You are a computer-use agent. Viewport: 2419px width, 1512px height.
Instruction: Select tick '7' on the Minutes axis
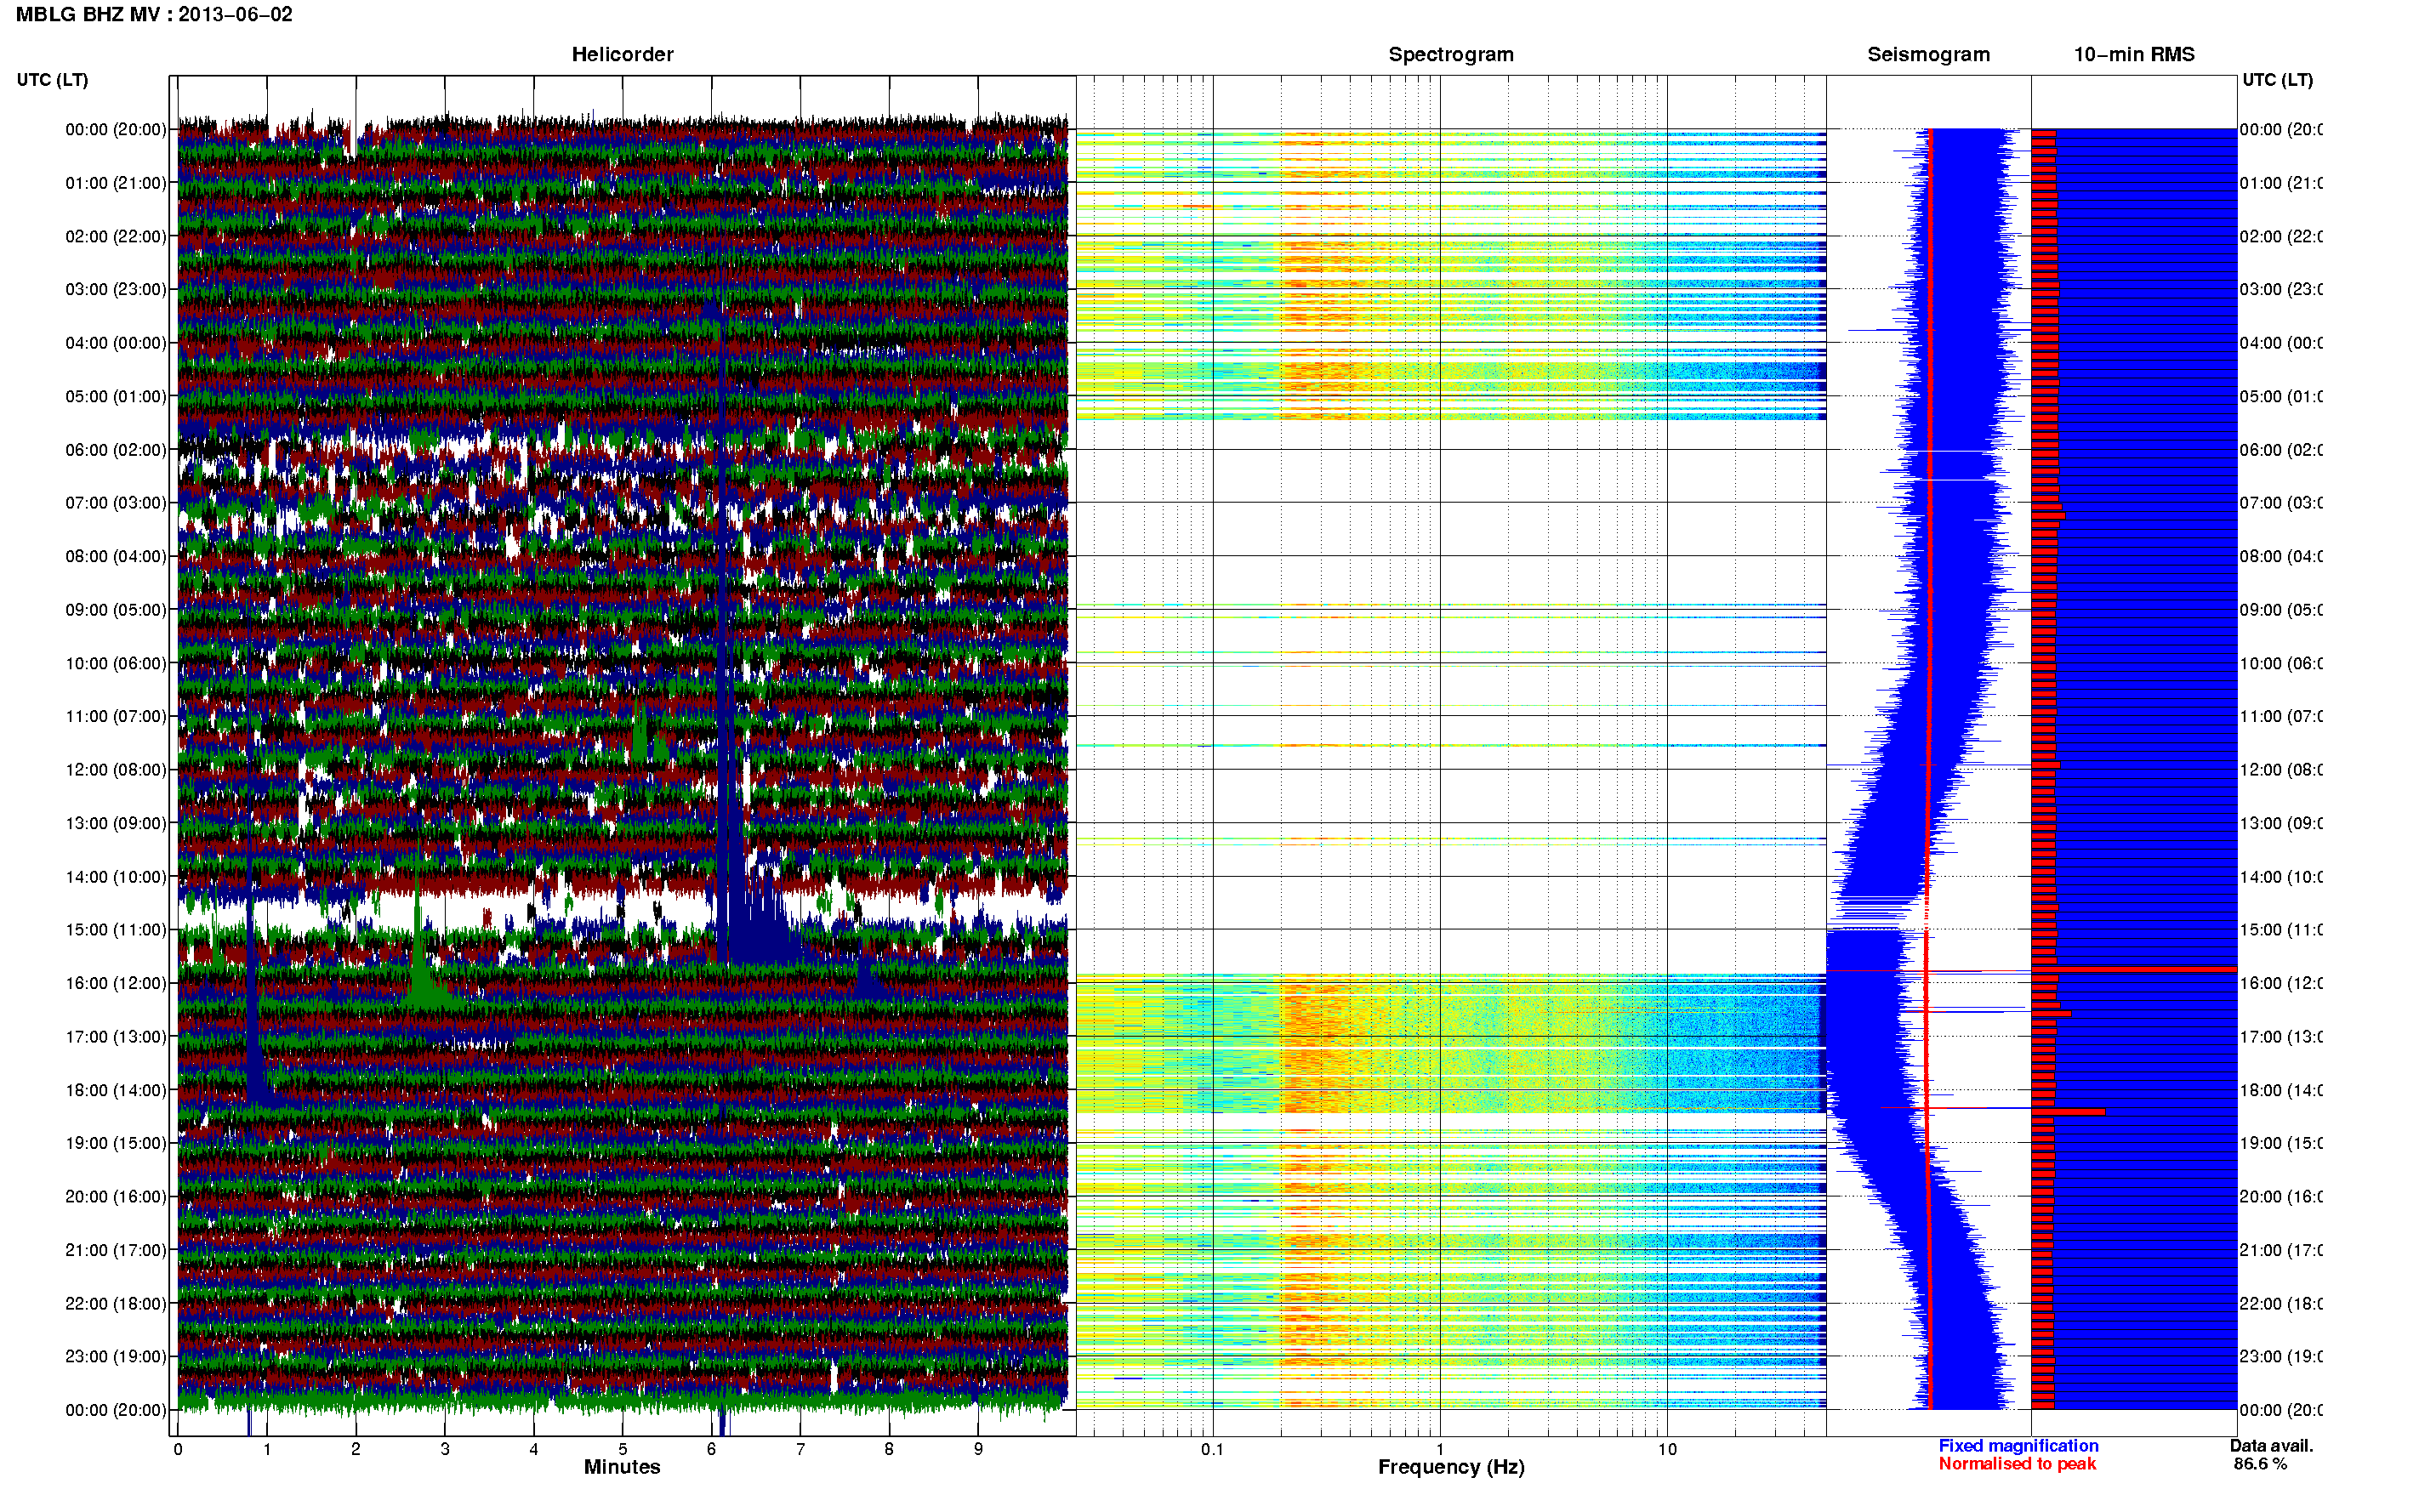click(800, 1449)
